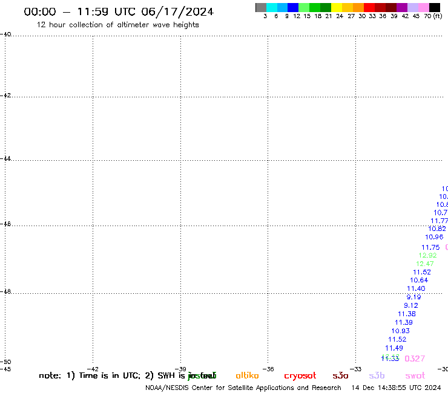Click the timestamp '14 Dec 14:38:55 UTC 2024'

[396, 388]
